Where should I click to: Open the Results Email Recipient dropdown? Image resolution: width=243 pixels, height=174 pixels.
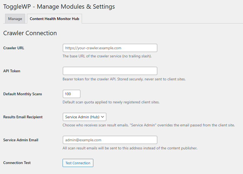pos(84,117)
